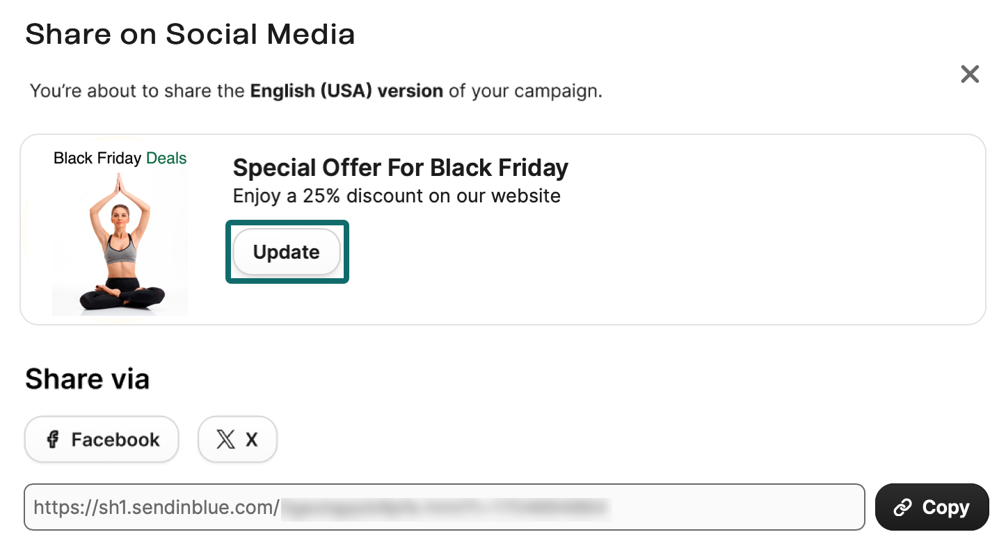Image resolution: width=1006 pixels, height=555 pixels.
Task: Click the "You're about to share" text
Action: [x=137, y=91]
